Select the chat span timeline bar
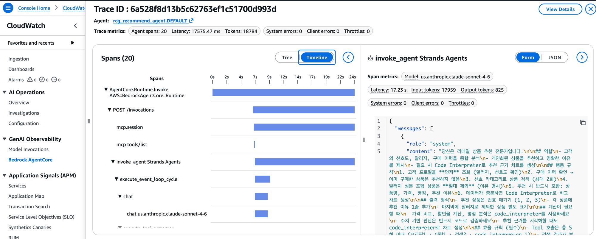Image resolution: width=596 pixels, height=239 pixels. [x=261, y=196]
